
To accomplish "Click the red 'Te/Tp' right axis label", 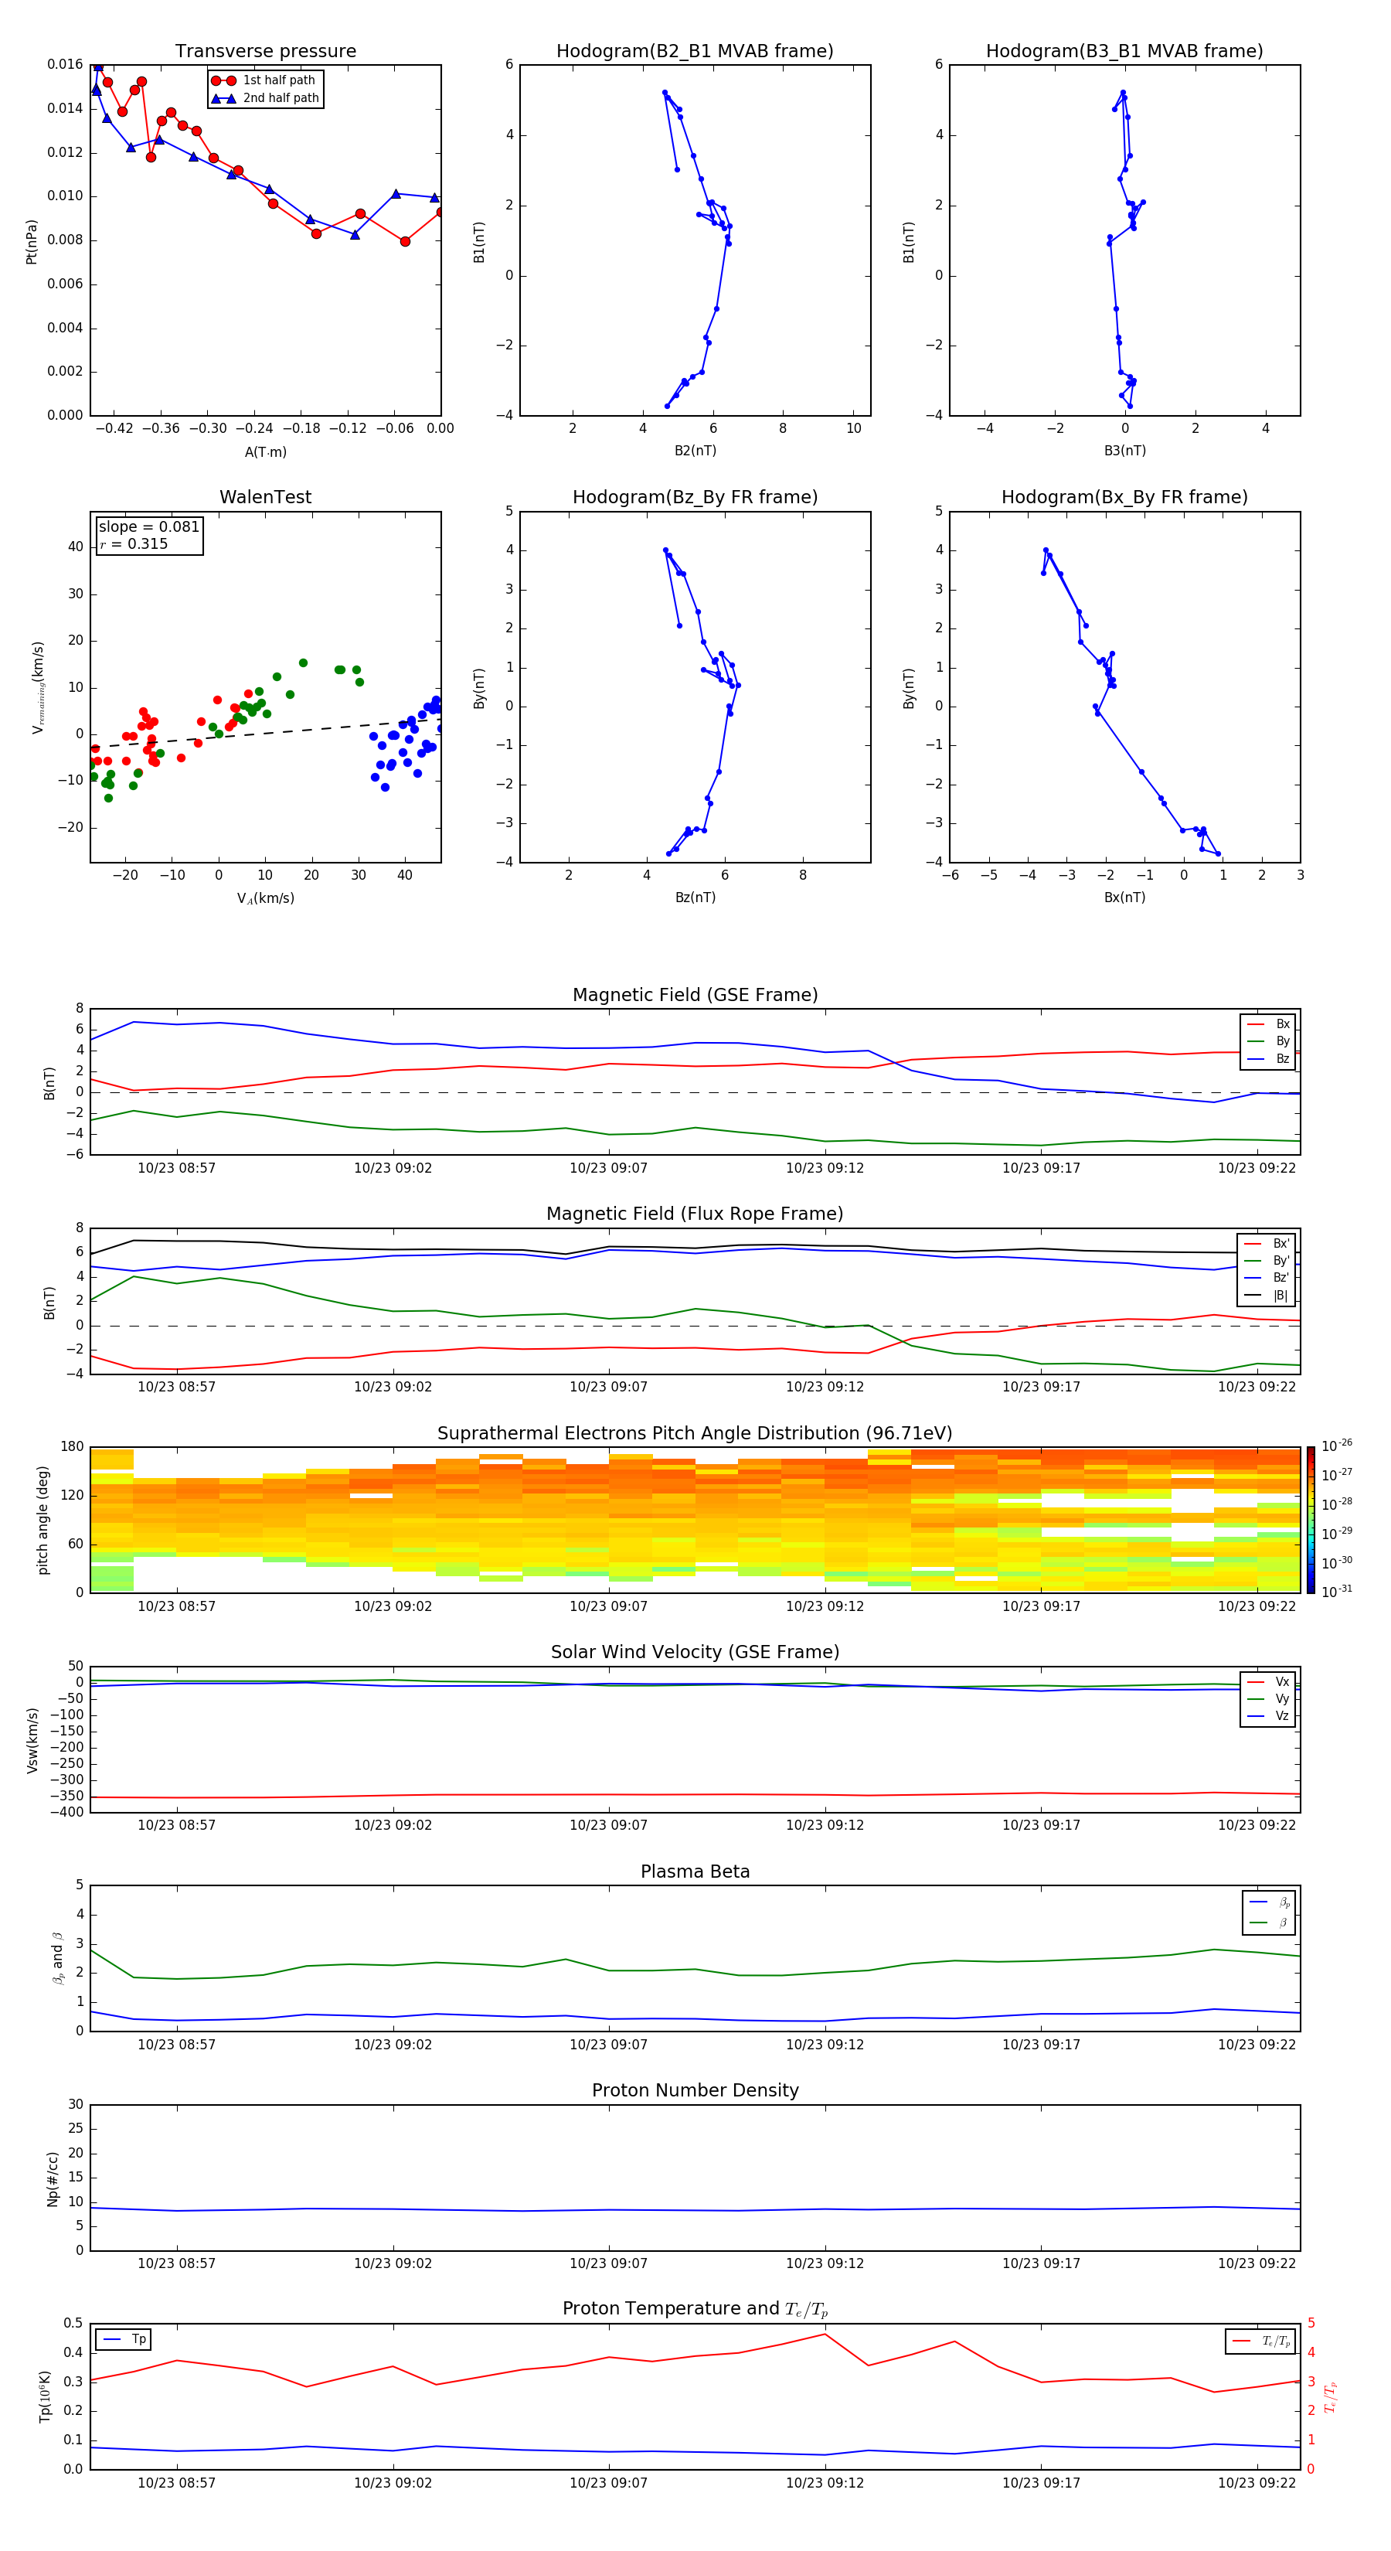I will click(x=1331, y=2396).
